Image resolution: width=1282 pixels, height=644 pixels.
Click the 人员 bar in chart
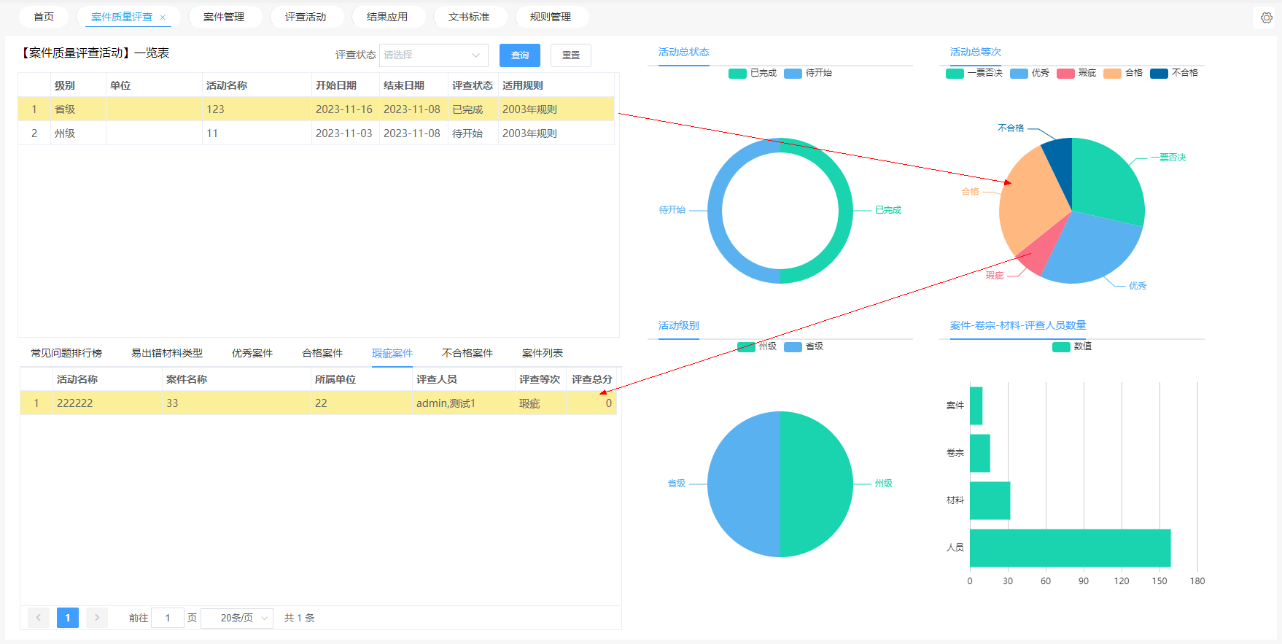coord(1070,548)
